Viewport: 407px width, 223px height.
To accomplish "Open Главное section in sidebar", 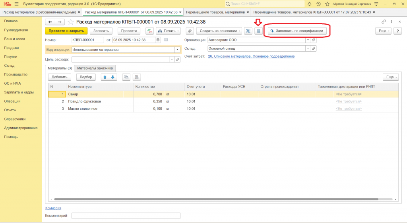I will pyautogui.click(x=11, y=21).
